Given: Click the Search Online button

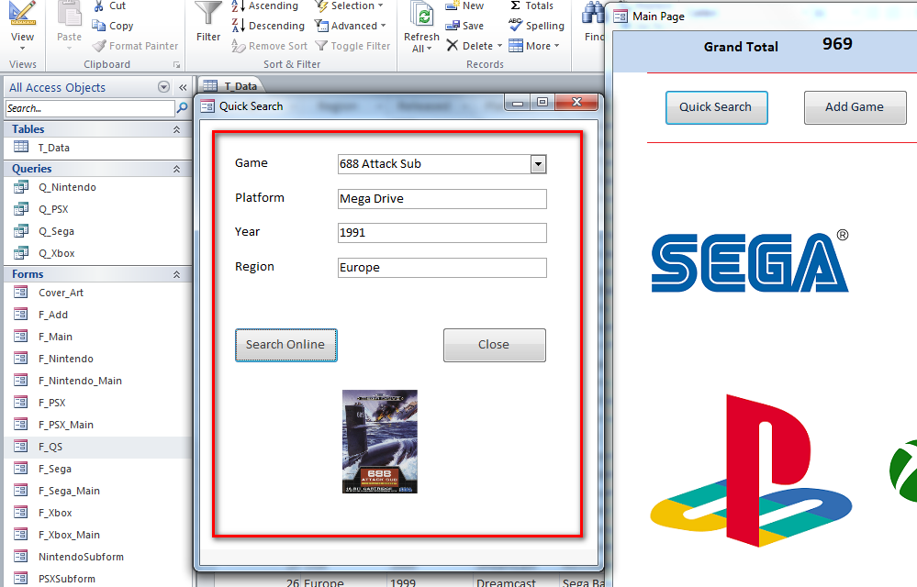Looking at the screenshot, I should point(286,345).
